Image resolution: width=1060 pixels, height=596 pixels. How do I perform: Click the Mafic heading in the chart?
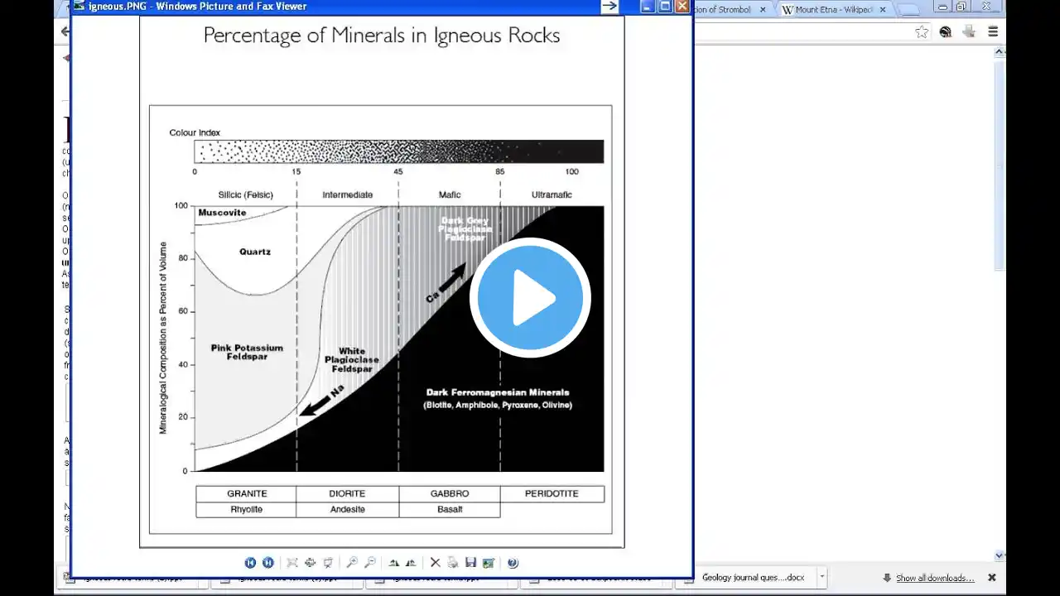point(450,195)
